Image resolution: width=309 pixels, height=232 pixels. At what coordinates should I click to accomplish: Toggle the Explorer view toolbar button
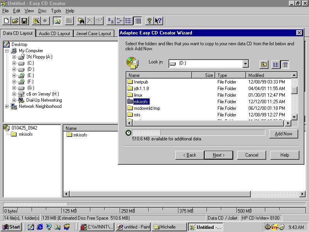click(x=57, y=21)
